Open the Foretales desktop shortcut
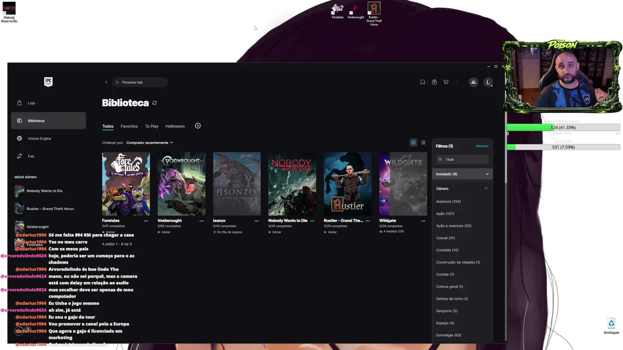Screen dimensions: 623x350 click(337, 11)
